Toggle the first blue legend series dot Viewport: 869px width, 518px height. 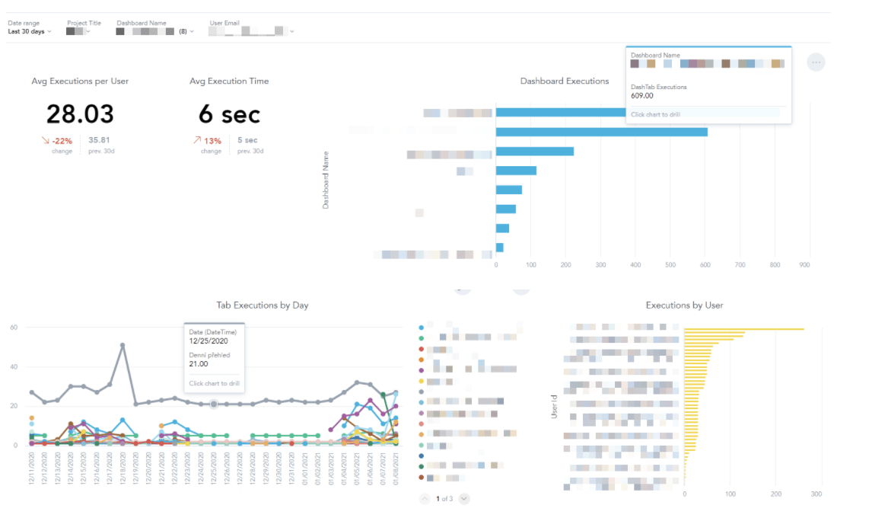pyautogui.click(x=422, y=327)
